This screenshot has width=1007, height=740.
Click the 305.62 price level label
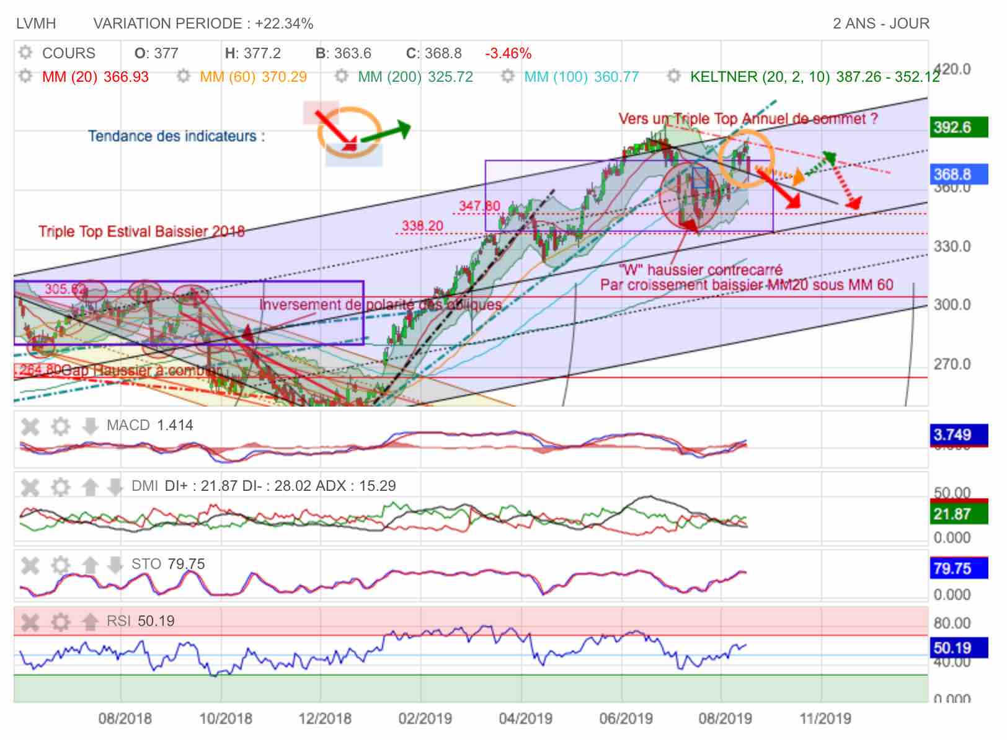point(65,289)
